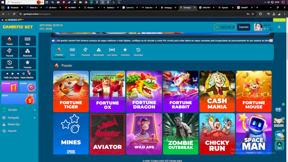The width and height of the screenshot is (288, 162).
Task: Select the Blockchain tab in the game categories
Action: tap(99, 52)
